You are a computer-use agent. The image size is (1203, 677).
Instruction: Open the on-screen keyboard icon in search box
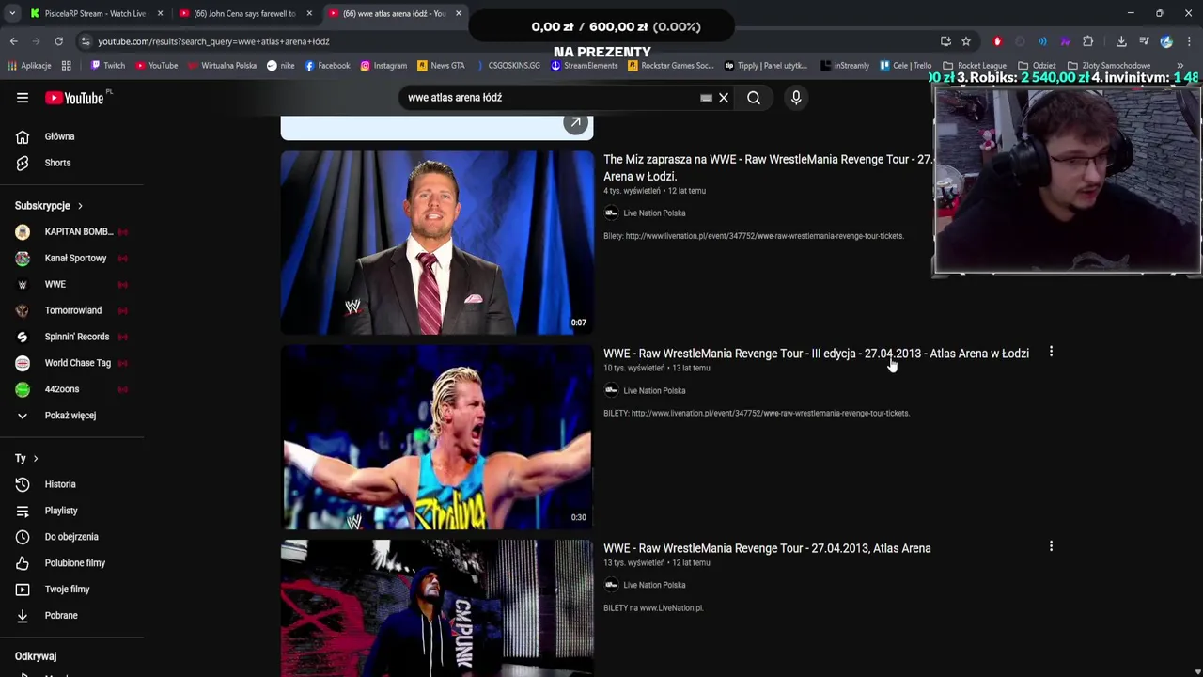tap(706, 98)
